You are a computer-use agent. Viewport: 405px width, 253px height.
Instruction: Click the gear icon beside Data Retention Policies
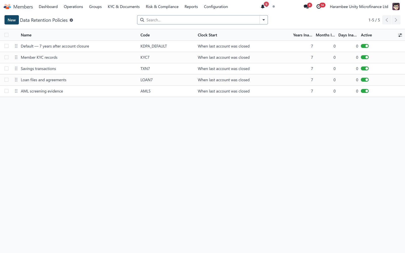coord(71,20)
